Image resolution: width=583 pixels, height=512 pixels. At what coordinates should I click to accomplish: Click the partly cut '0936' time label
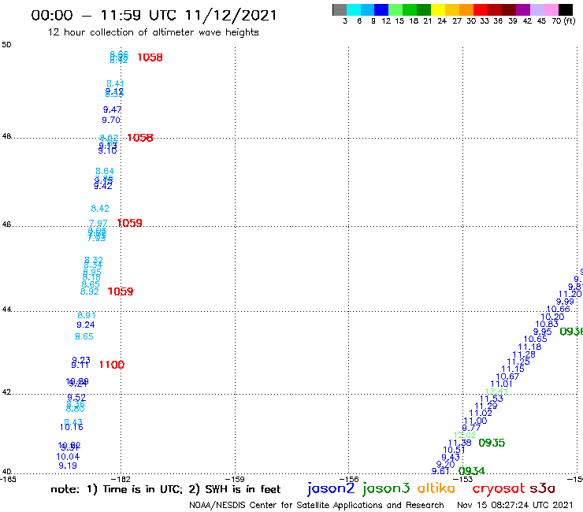pos(571,332)
